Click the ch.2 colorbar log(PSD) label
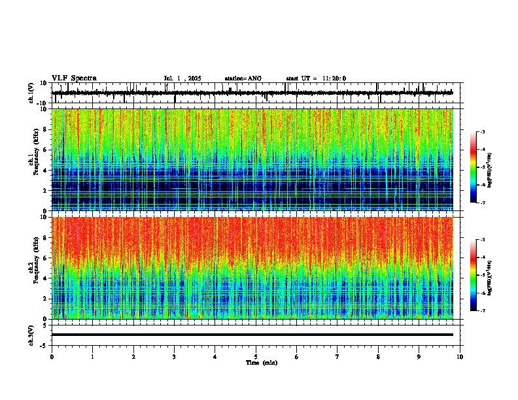518x400 pixels. (489, 278)
